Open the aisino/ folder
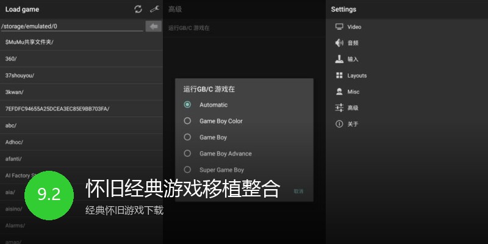This screenshot has height=244, width=488. click(81, 209)
